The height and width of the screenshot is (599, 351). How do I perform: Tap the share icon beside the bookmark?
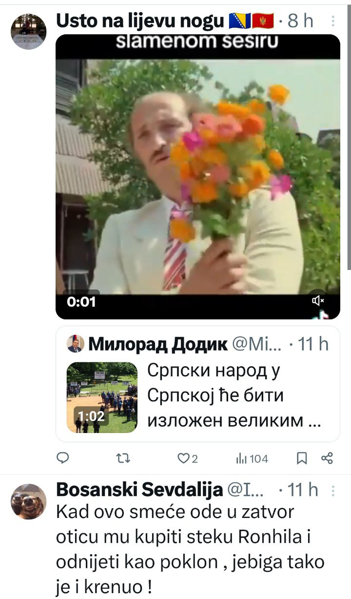327,458
